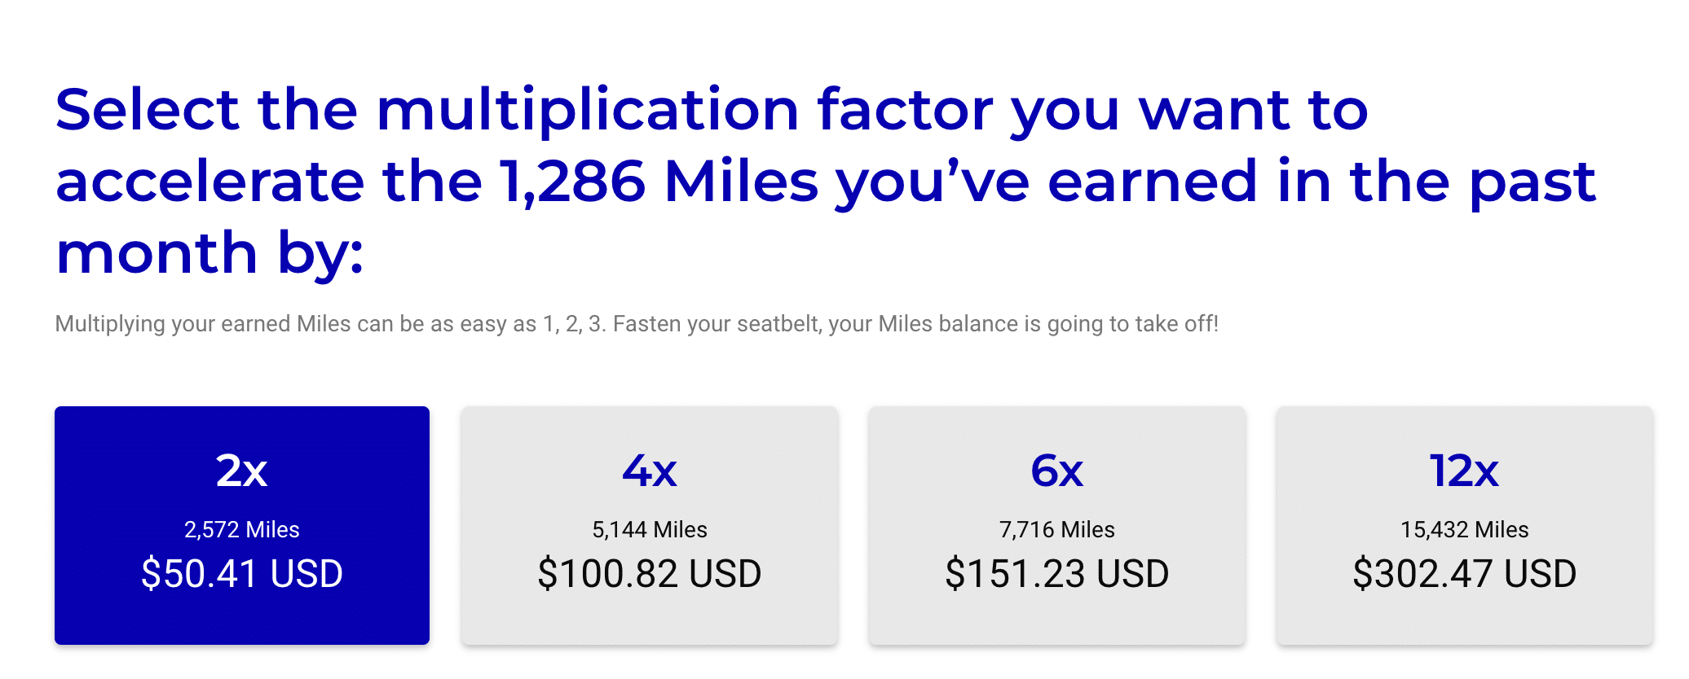This screenshot has height=679, width=1689.
Task: Click the 7,716 Miles text
Action: click(x=1056, y=529)
